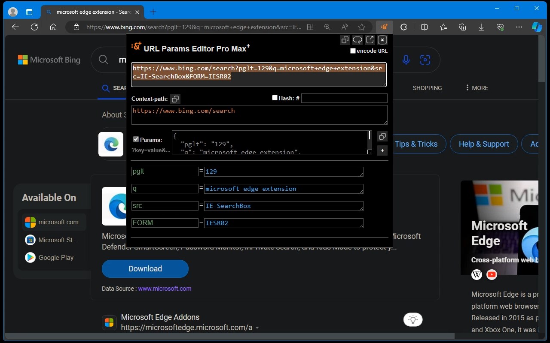Open microsoft.com under Available On
550x343 pixels.
[54, 222]
